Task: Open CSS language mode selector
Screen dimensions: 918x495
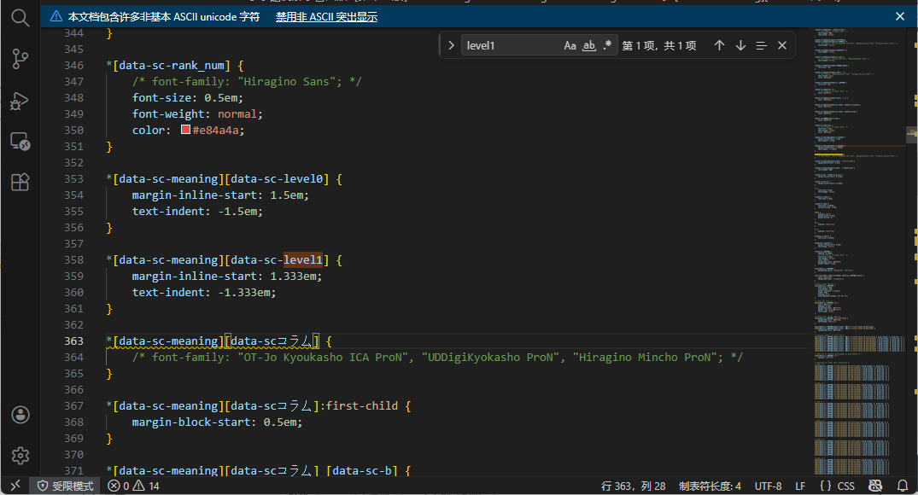Action: click(x=837, y=486)
